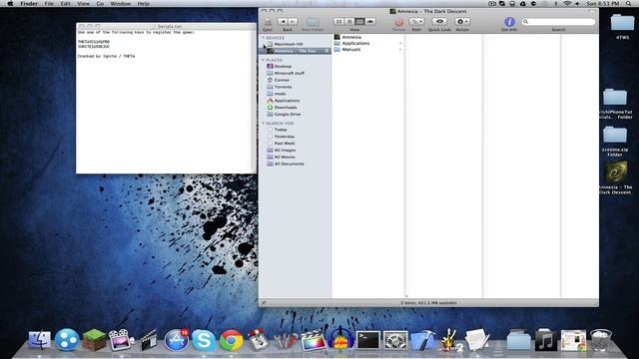Viewport: 639px width, 359px height.
Task: Open the Apple menu
Action: coord(10,4)
